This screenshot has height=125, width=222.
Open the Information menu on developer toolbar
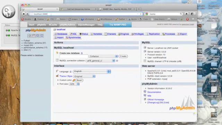88,19
